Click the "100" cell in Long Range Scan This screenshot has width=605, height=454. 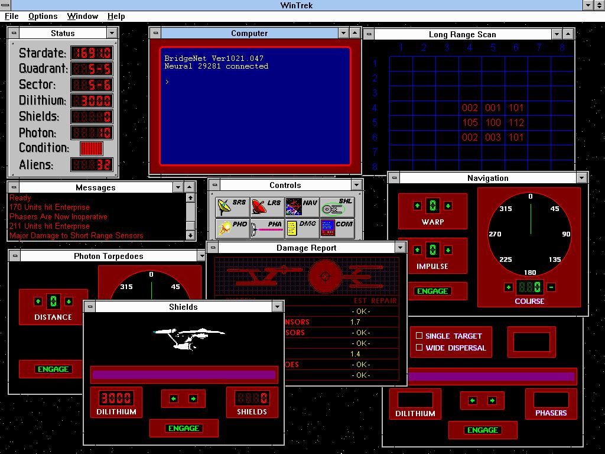[x=493, y=123]
